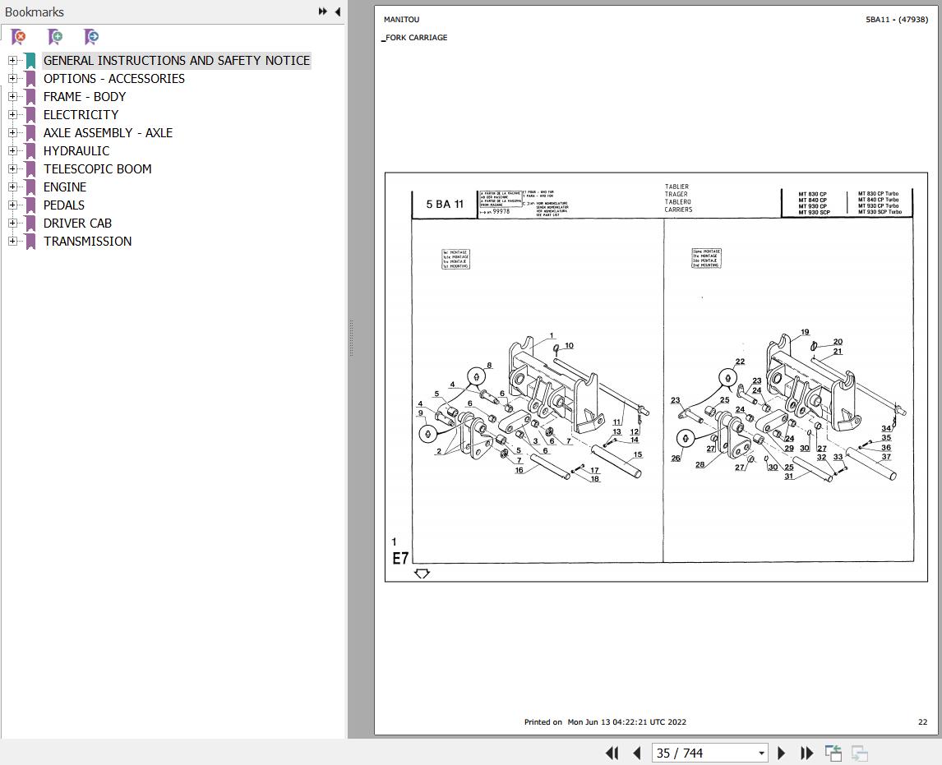Click the delete bookmark icon
Screen dimensions: 942x765
point(19,37)
